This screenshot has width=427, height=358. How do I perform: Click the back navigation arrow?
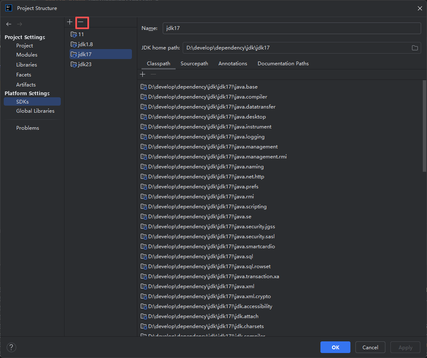point(9,24)
